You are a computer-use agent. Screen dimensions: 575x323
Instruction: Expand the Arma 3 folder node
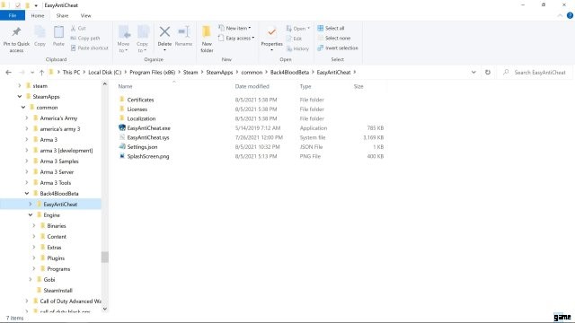click(27, 140)
